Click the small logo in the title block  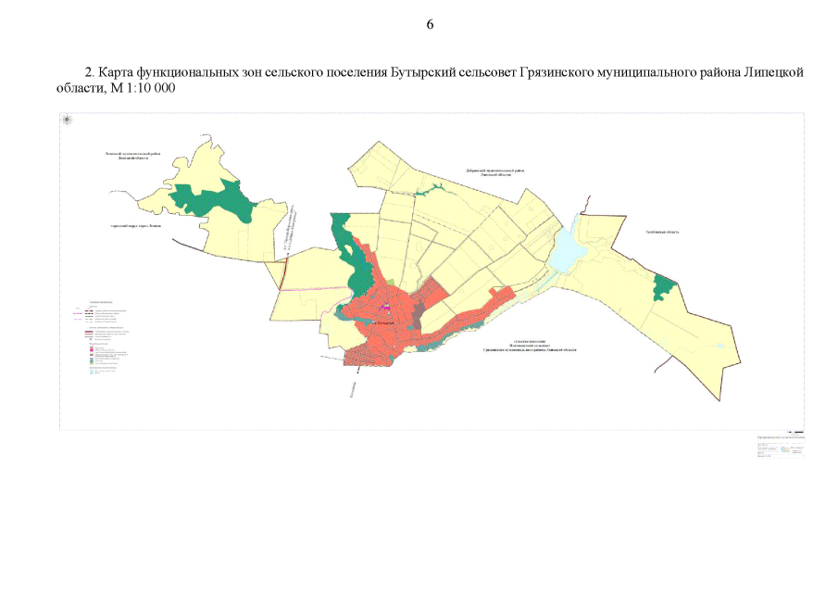tap(786, 449)
